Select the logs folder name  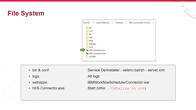coord(91,38)
